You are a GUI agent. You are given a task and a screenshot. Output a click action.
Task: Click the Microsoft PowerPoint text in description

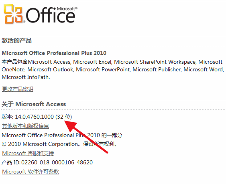tap(103, 69)
